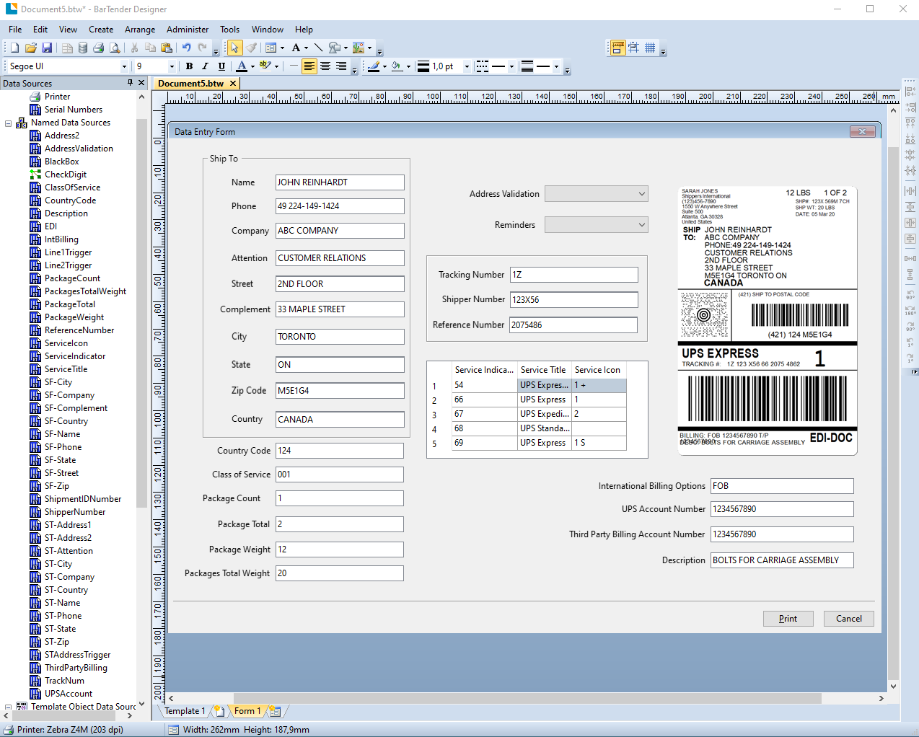Choose the pointer selection tool
This screenshot has width=919, height=737.
coord(234,48)
